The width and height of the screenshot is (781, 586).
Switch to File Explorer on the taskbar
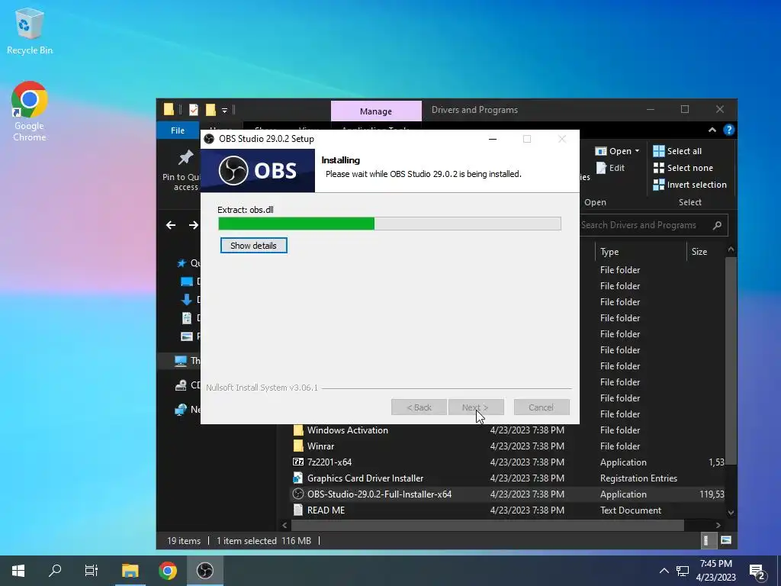point(130,571)
